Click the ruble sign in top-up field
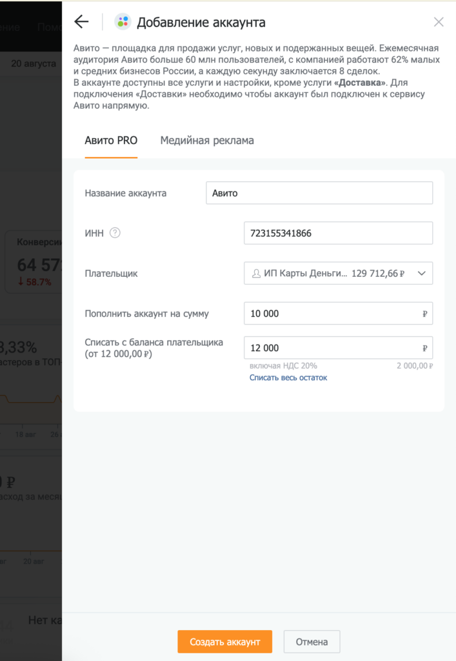Viewport: 456px width, 661px height. [x=424, y=314]
